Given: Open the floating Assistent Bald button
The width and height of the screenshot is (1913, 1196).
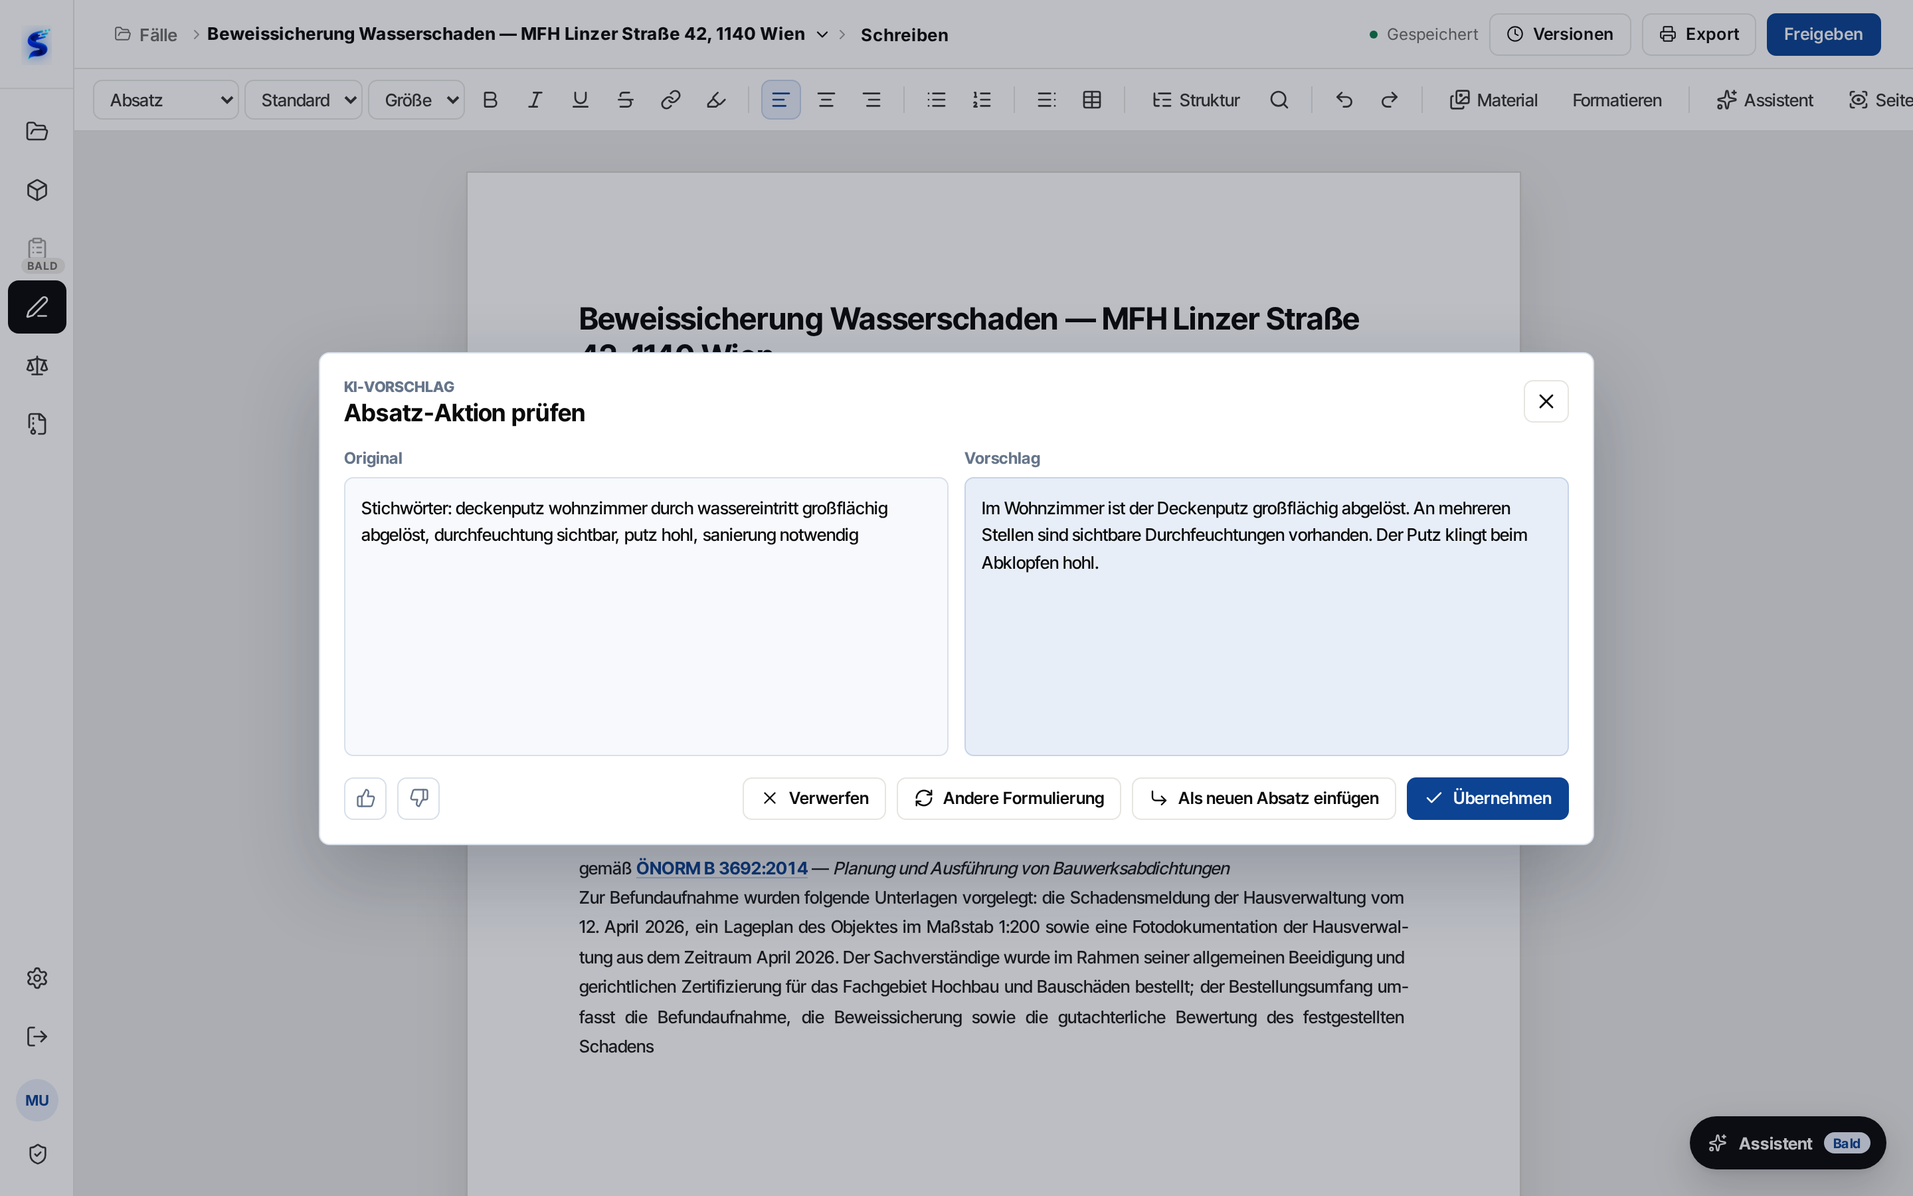Looking at the screenshot, I should pyautogui.click(x=1787, y=1142).
